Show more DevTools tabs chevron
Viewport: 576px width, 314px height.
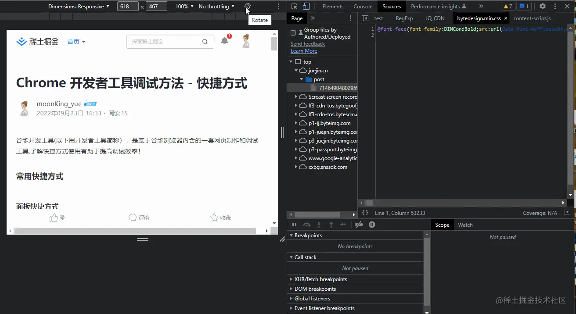[481, 7]
